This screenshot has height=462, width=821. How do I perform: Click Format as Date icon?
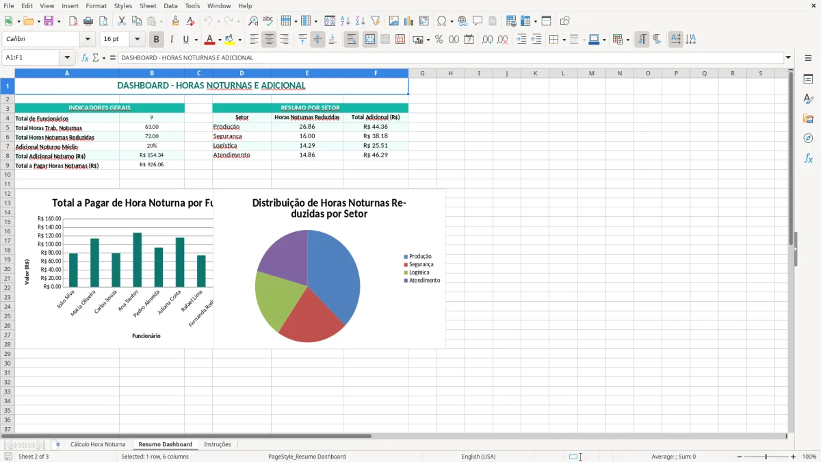469,40
